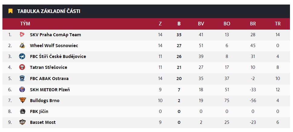293x132 pixels.
Task: Click the BV column header
Action: (201, 24)
